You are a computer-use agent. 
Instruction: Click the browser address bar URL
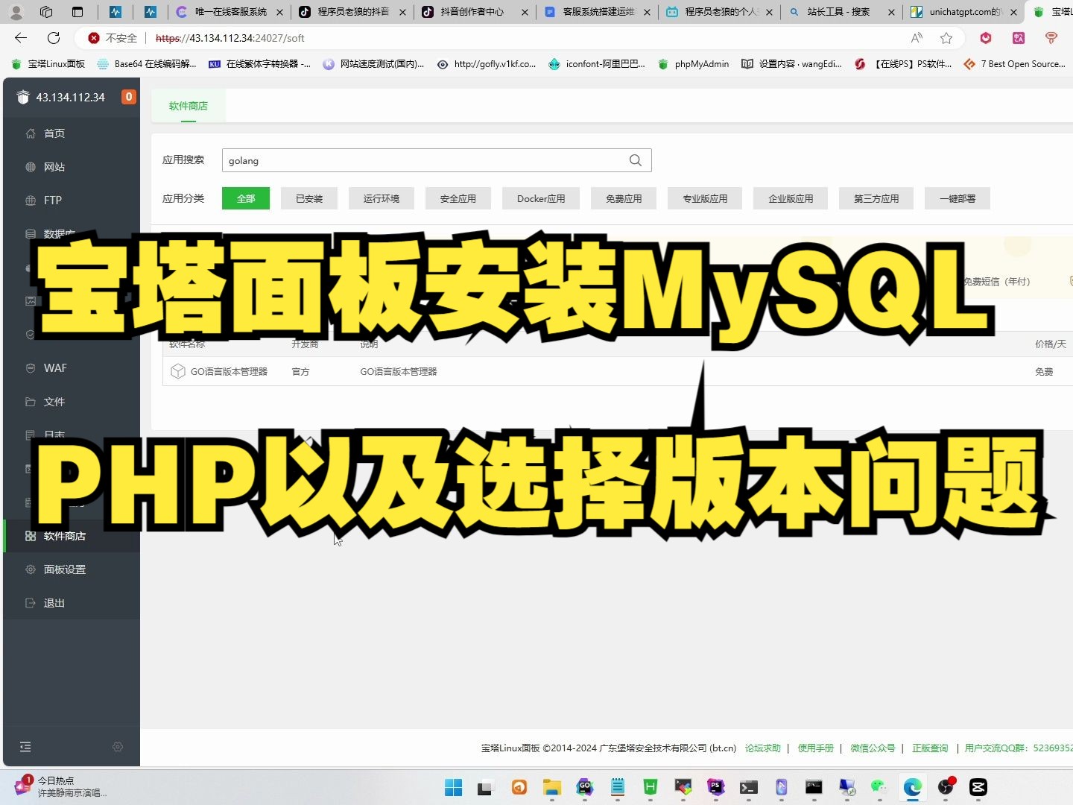[x=230, y=38]
